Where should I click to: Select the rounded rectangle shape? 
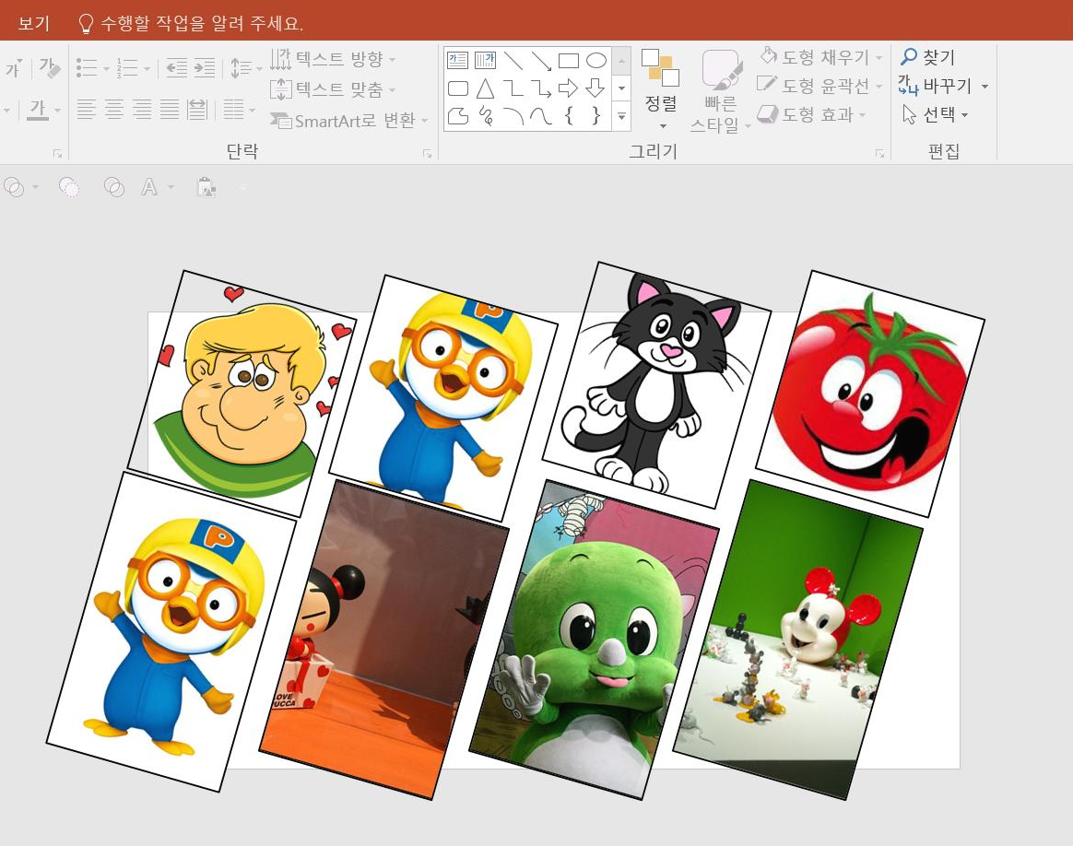458,88
